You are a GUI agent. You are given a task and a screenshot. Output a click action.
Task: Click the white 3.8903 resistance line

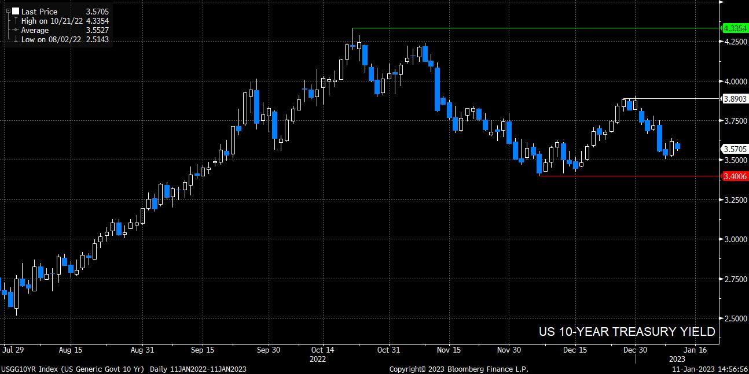pyautogui.click(x=670, y=98)
